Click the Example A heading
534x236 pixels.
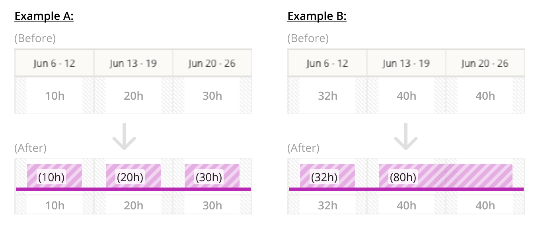[44, 17]
